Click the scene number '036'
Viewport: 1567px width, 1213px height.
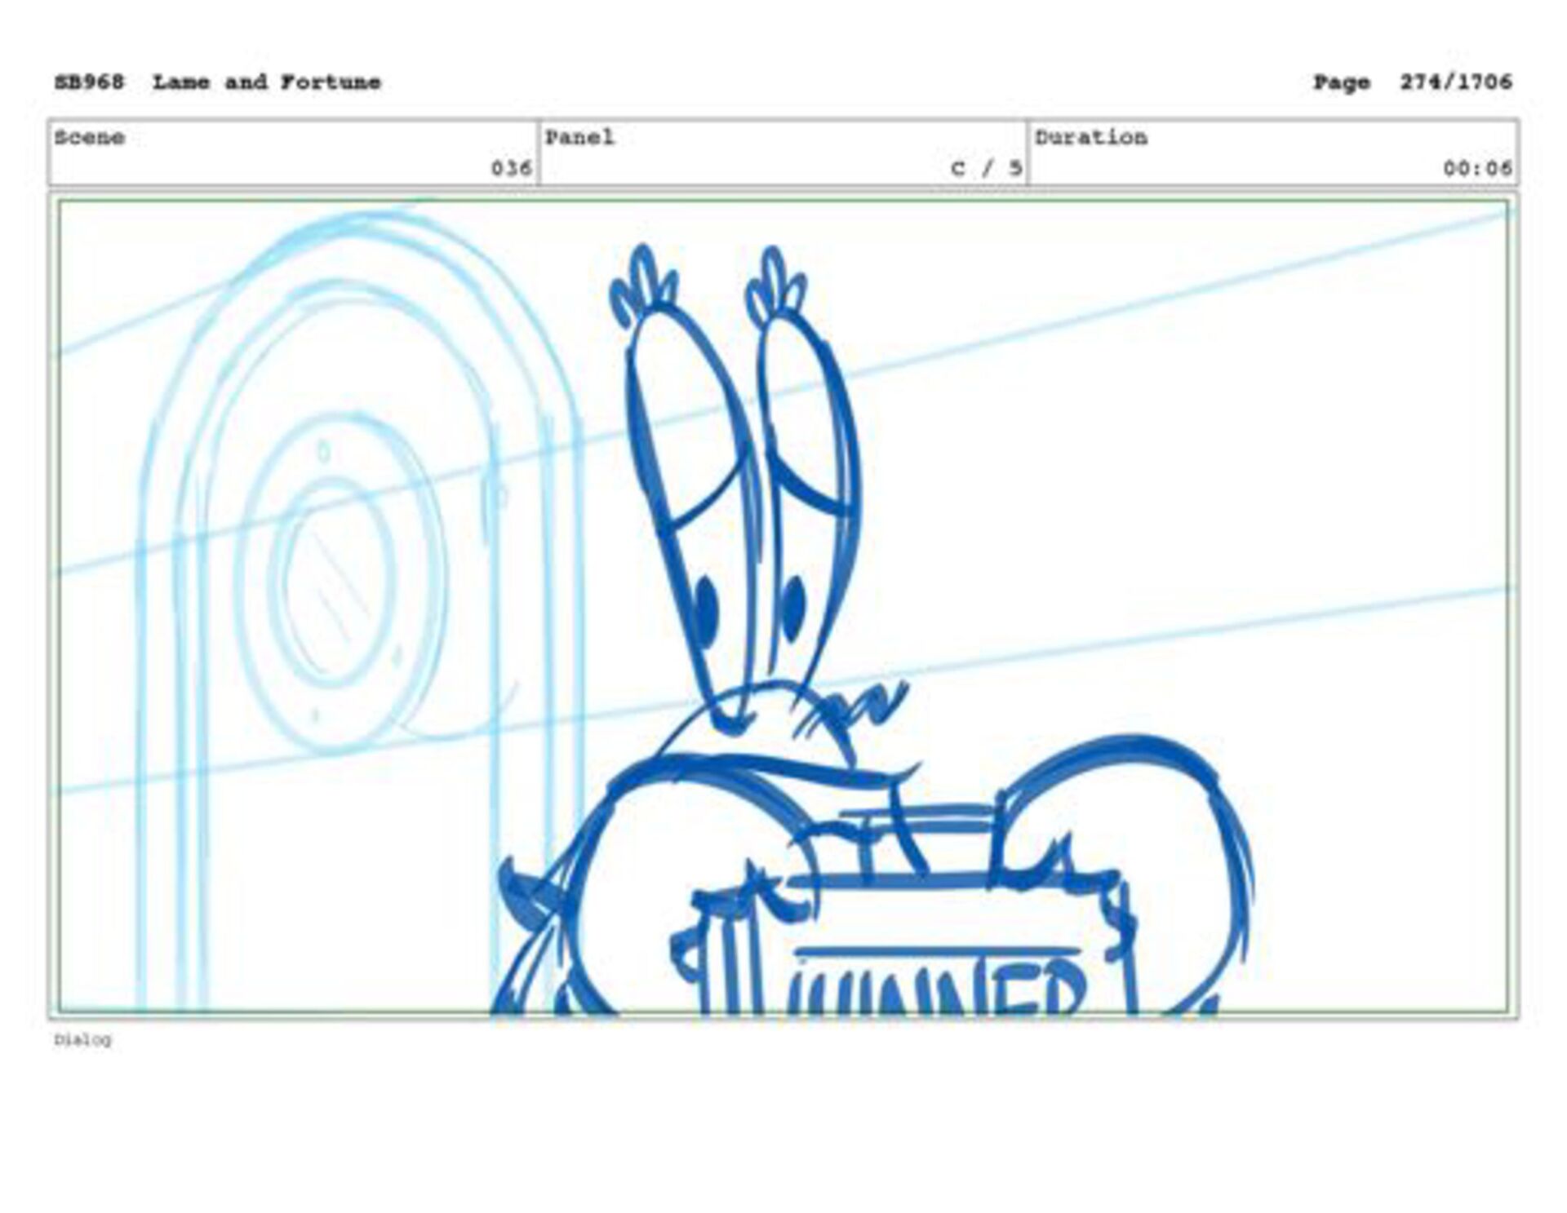click(512, 169)
